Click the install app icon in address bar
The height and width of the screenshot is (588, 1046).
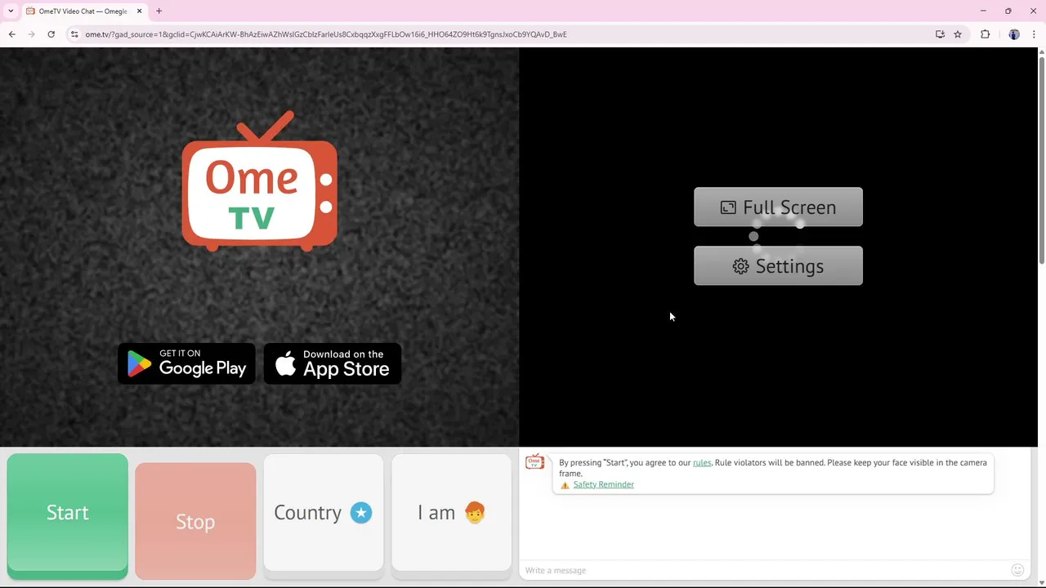pos(940,34)
